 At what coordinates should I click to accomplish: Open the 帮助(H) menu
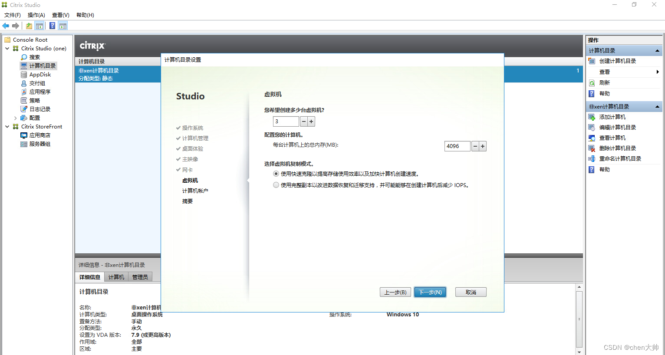coord(85,15)
